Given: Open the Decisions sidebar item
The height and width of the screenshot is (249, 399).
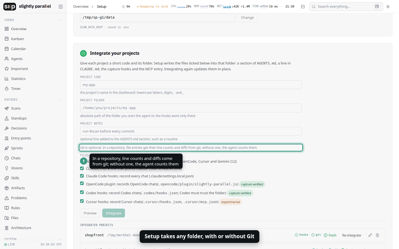Looking at the screenshot, I should point(33,128).
